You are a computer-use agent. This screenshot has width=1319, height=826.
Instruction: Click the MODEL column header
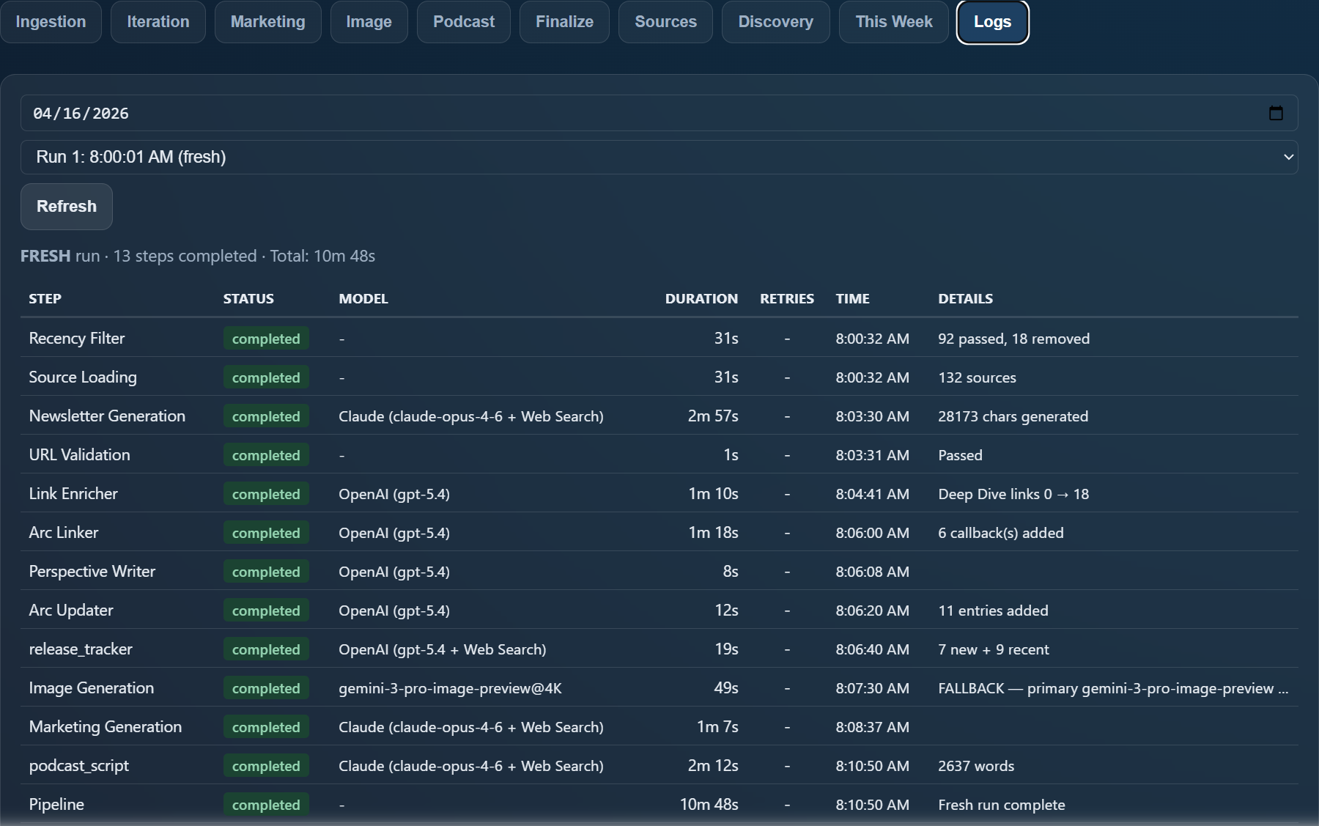click(x=363, y=298)
